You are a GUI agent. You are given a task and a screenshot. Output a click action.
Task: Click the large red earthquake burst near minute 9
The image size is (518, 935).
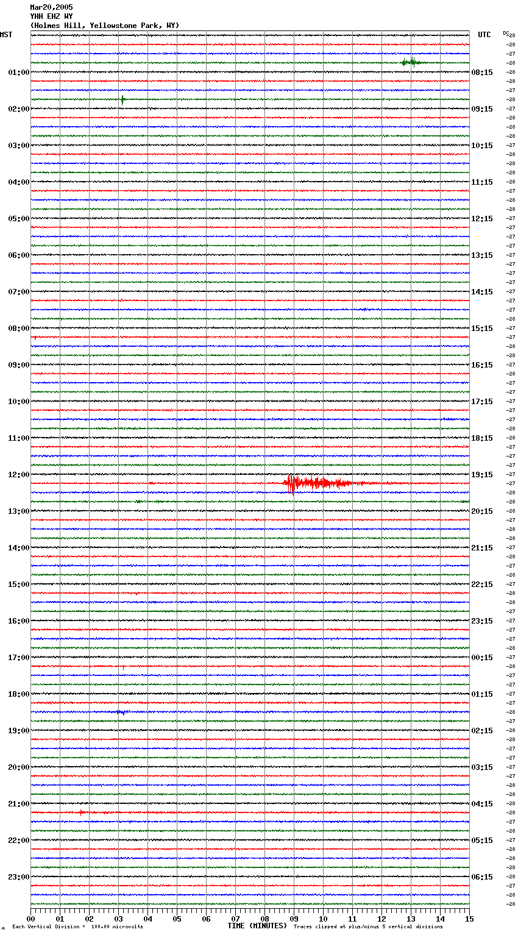click(x=317, y=483)
